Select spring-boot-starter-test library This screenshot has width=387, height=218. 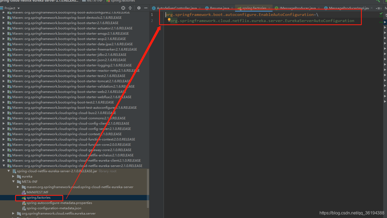(69, 76)
